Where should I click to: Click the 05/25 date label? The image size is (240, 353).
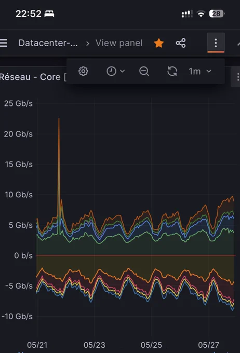click(x=151, y=345)
